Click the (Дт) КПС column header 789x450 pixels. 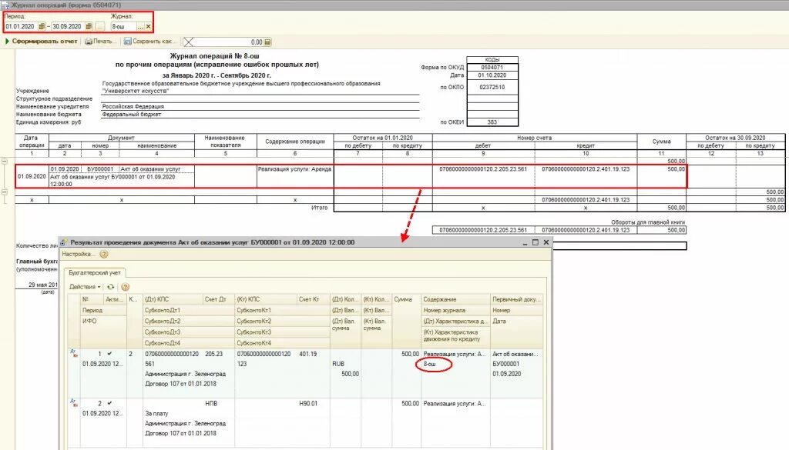pyautogui.click(x=173, y=299)
